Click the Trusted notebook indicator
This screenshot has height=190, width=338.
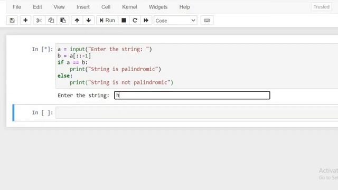coord(322,7)
